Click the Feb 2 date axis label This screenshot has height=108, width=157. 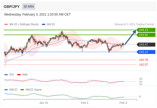[x=85, y=103]
